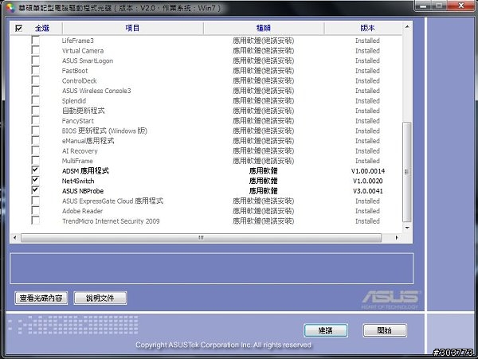
Task: Click the 全選 header label
Action: pos(42,29)
